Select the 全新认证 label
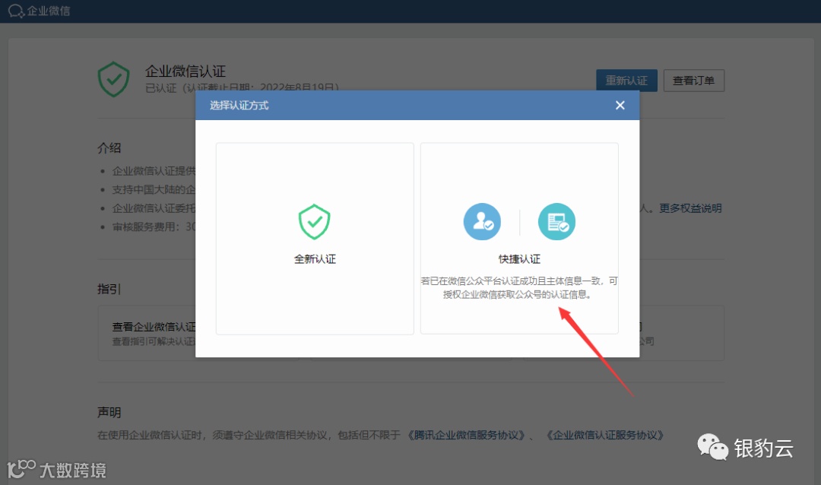Viewport: 821px width, 485px height. point(315,259)
